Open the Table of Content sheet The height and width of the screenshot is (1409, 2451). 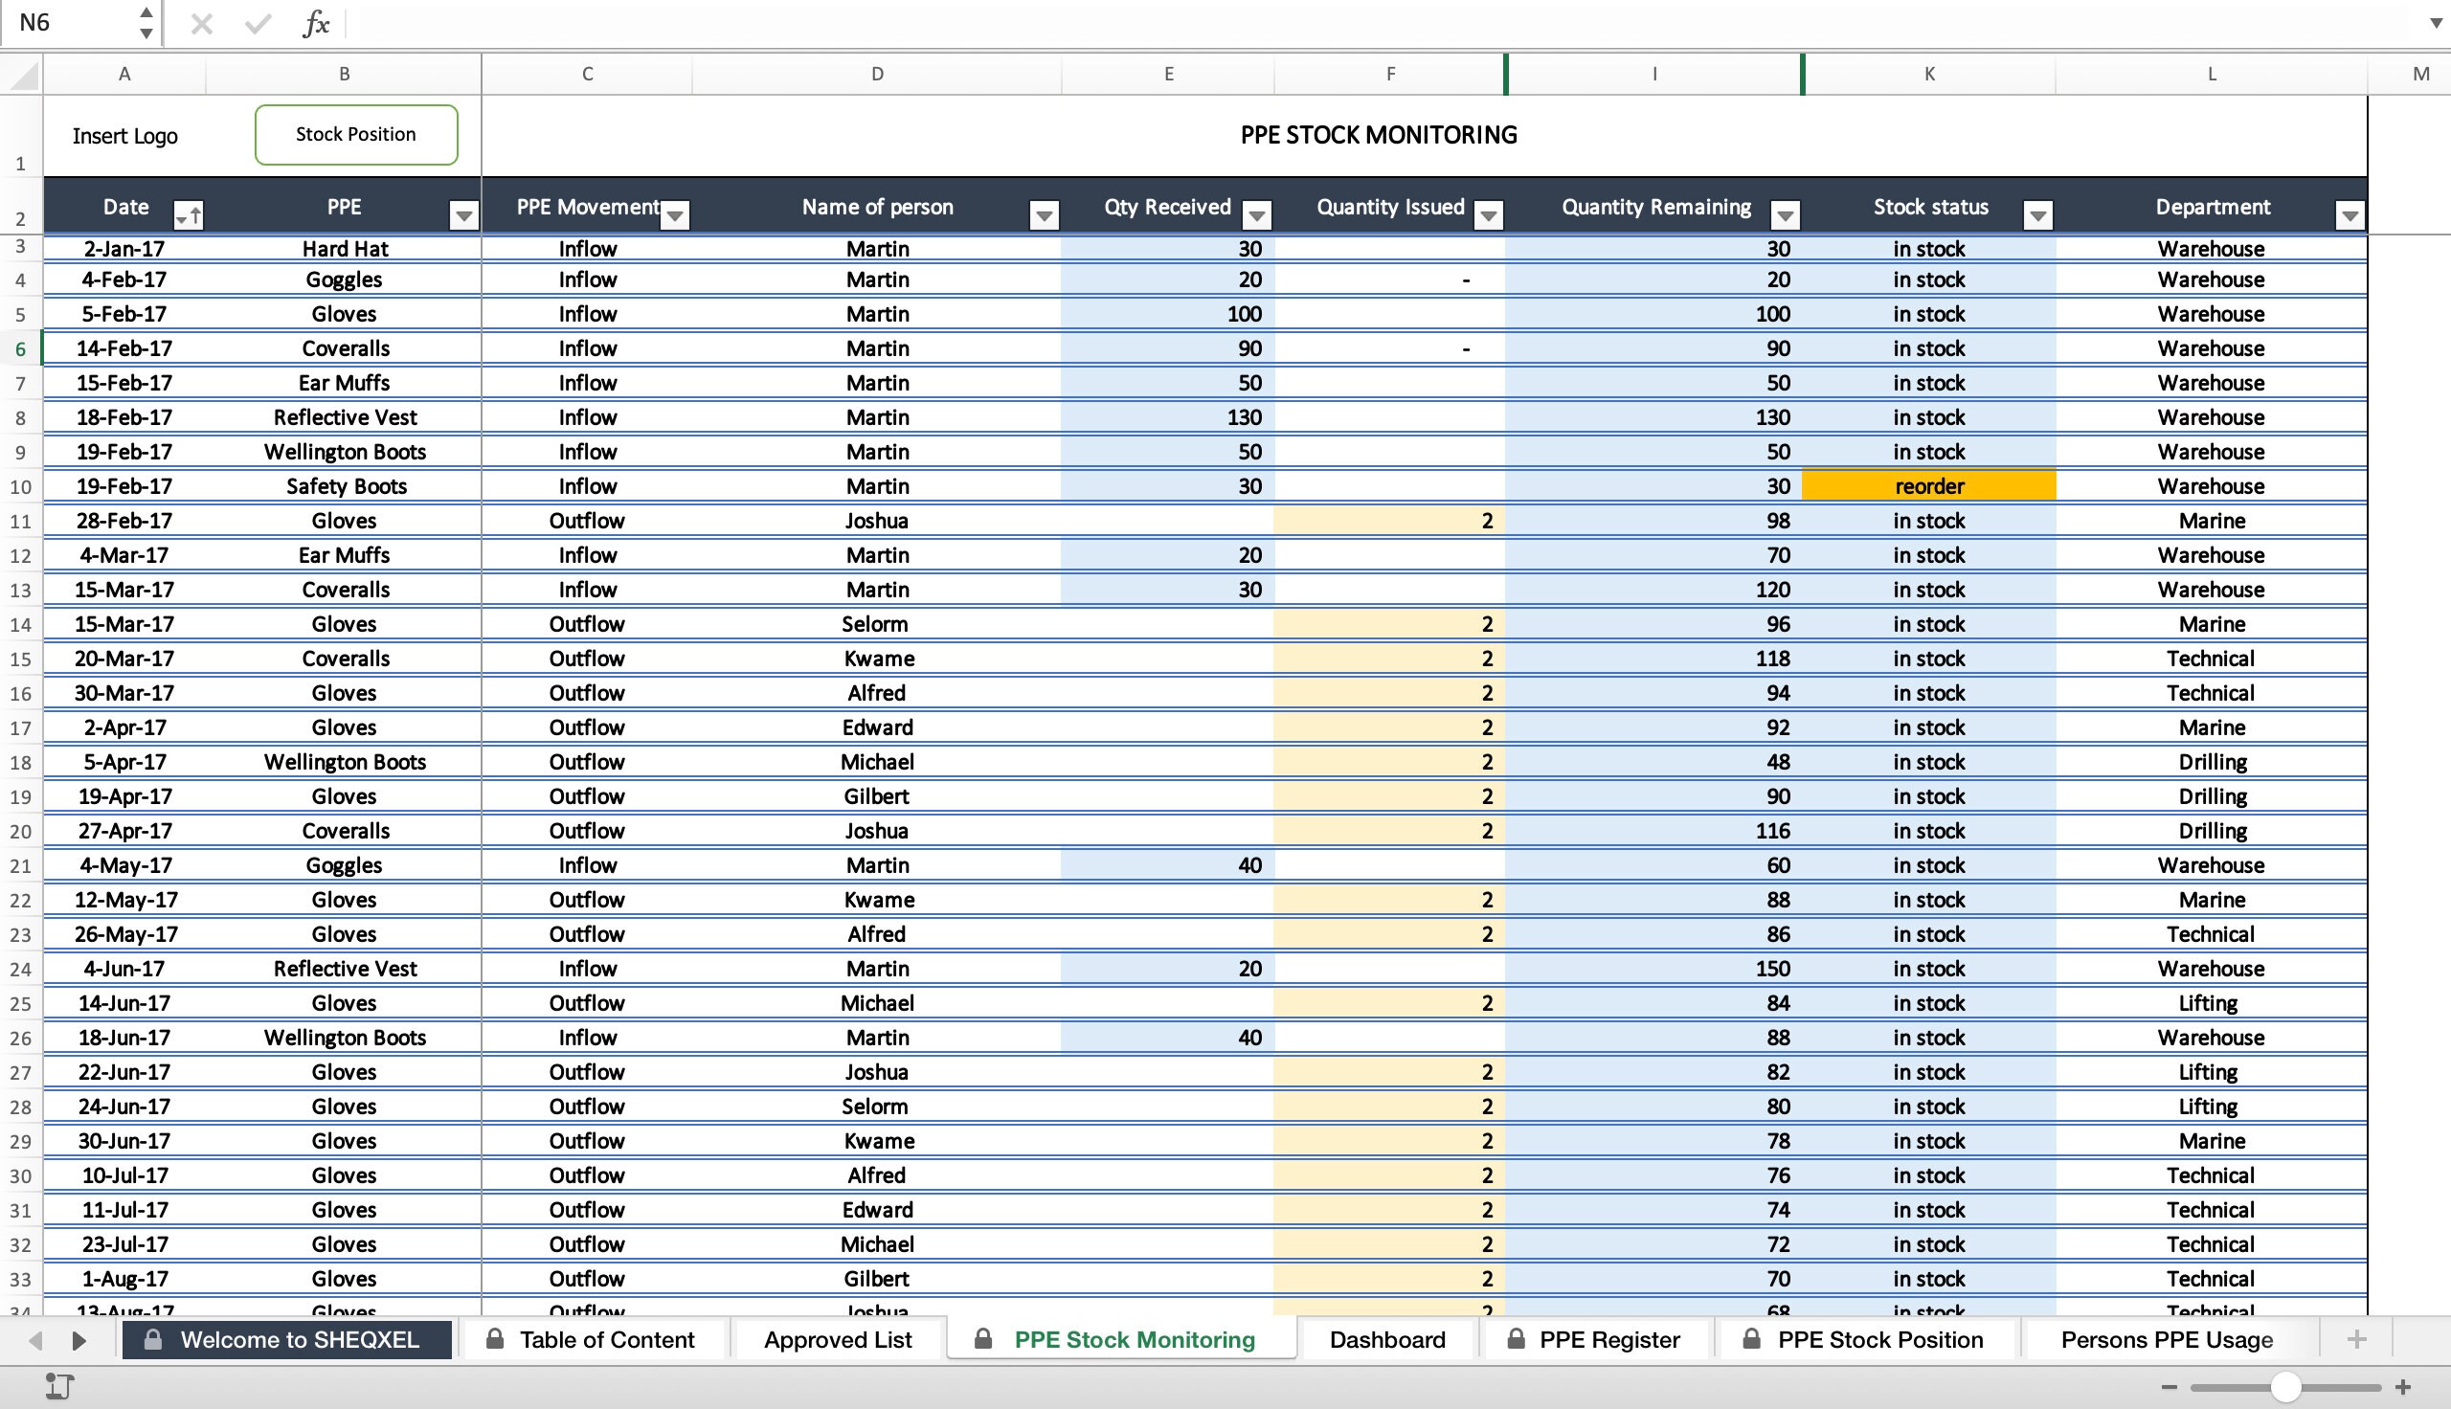[x=606, y=1339]
